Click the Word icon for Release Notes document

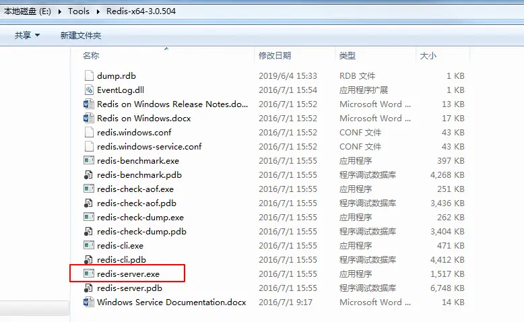[89, 104]
